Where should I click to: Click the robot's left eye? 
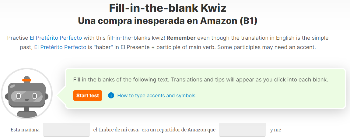tap(19, 96)
